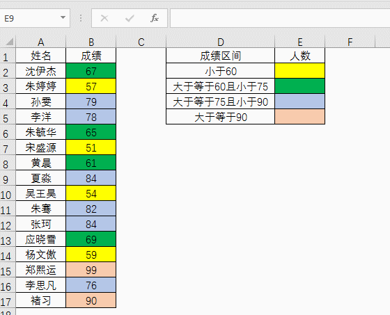Select the name cell 李洋

(x=41, y=117)
